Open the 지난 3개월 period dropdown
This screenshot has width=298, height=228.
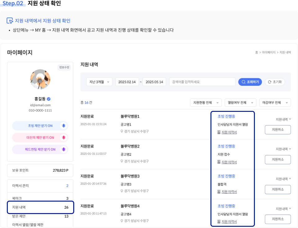tap(99, 82)
